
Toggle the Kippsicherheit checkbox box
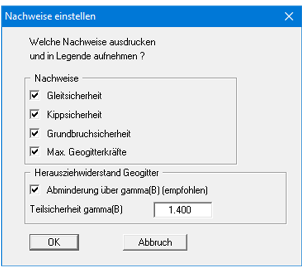pyautogui.click(x=34, y=115)
